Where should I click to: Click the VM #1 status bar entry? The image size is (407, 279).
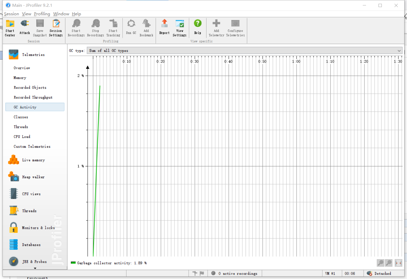(330, 274)
